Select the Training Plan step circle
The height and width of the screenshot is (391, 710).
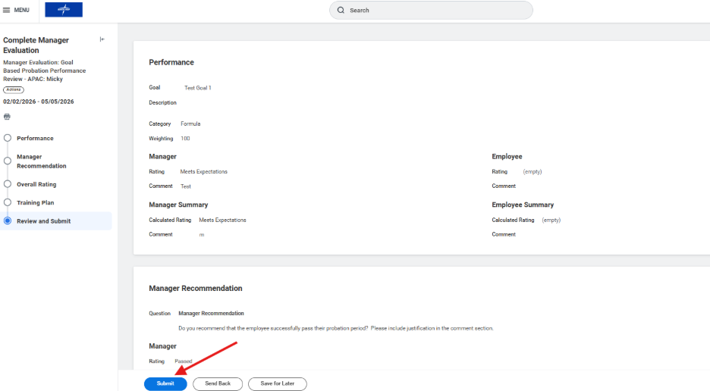[8, 202]
